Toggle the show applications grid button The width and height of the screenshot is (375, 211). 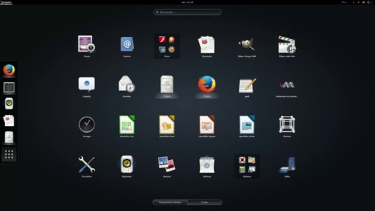pos(9,154)
